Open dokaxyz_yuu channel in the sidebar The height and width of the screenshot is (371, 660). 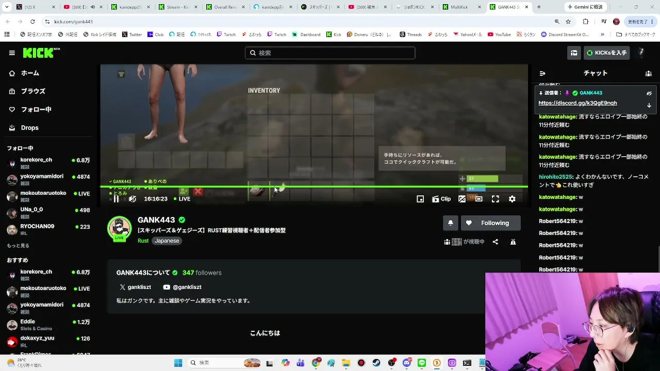coord(48,341)
